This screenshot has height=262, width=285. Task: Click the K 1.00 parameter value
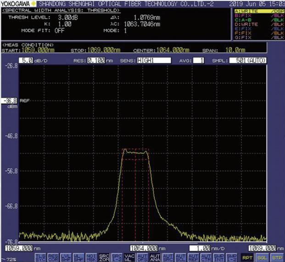(x=65, y=24)
